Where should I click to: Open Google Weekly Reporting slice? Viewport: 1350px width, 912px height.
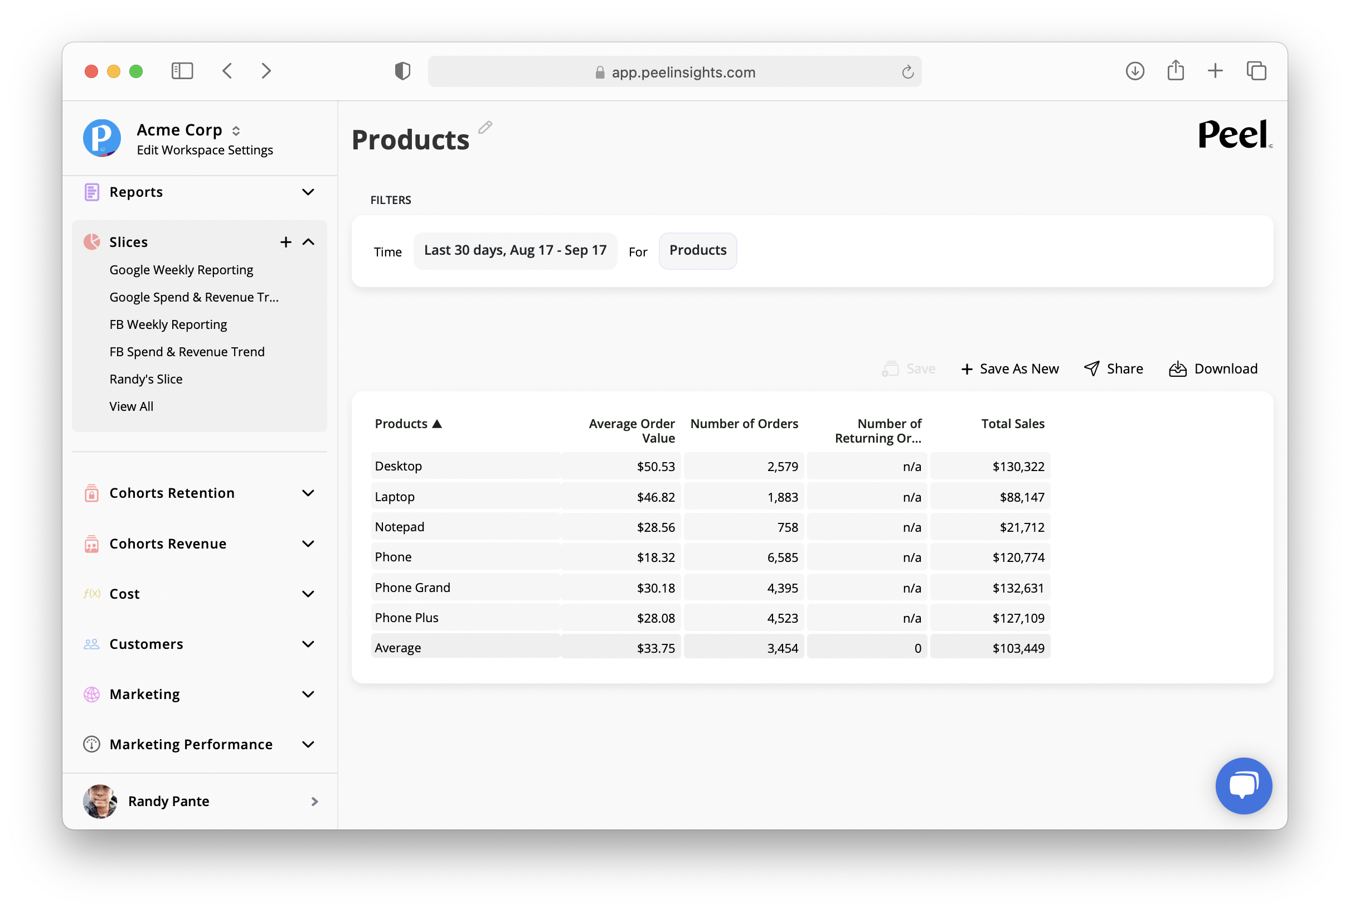(x=181, y=270)
